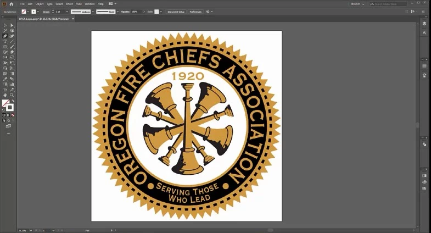Click Edit Toolbar three dots
This screenshot has width=431, height=233.
(9, 133)
